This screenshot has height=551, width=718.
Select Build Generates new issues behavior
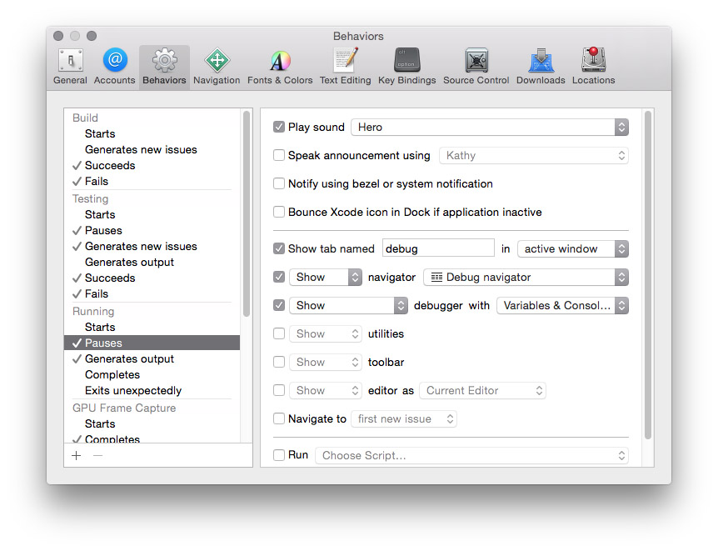(x=152, y=149)
